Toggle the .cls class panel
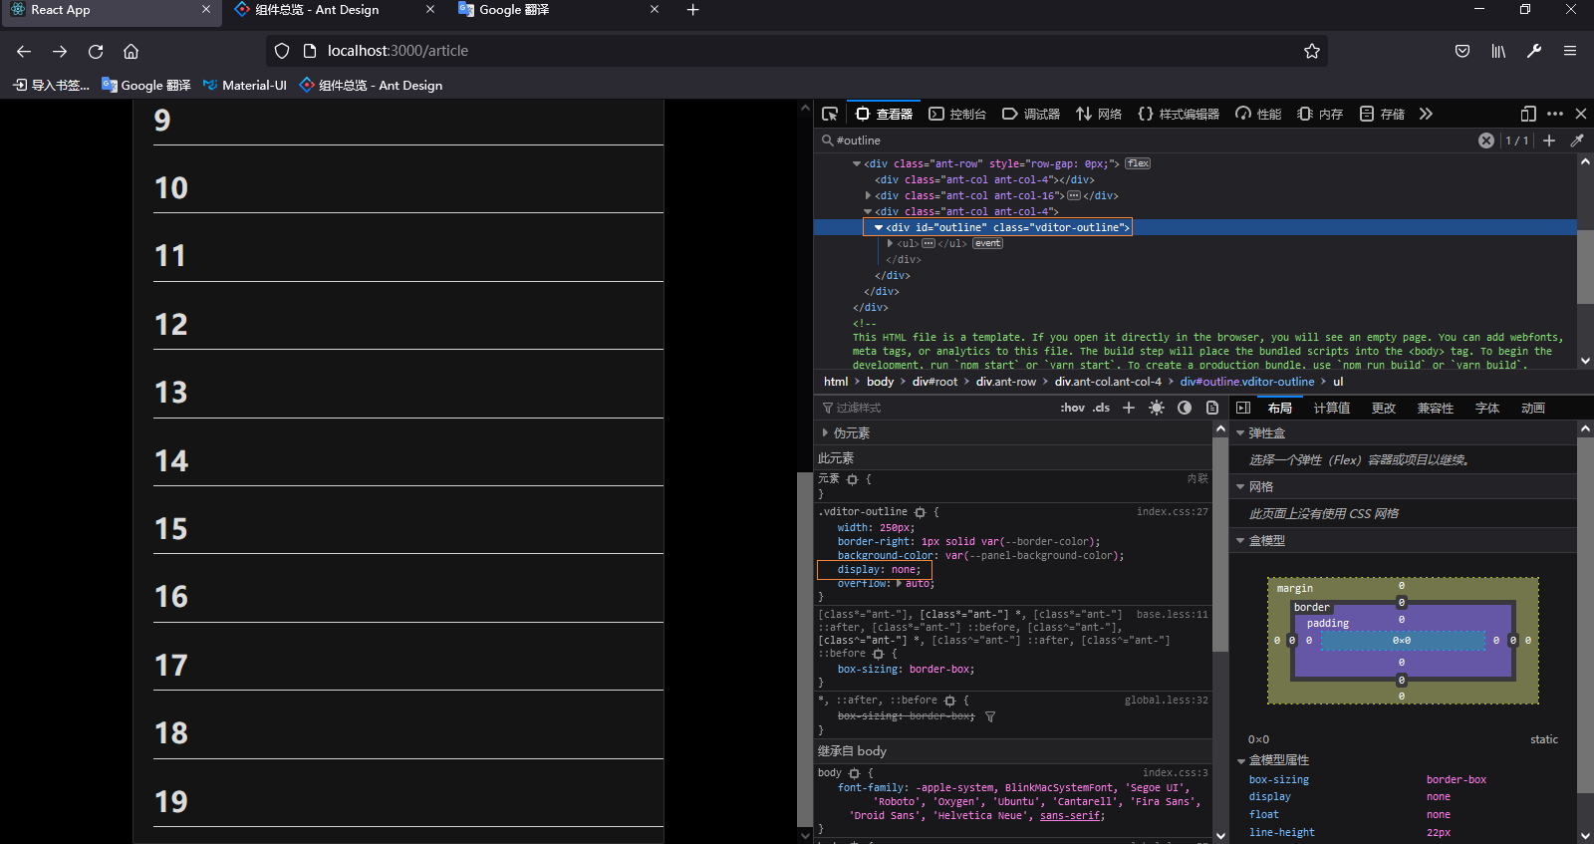This screenshot has height=844, width=1594. (1101, 408)
